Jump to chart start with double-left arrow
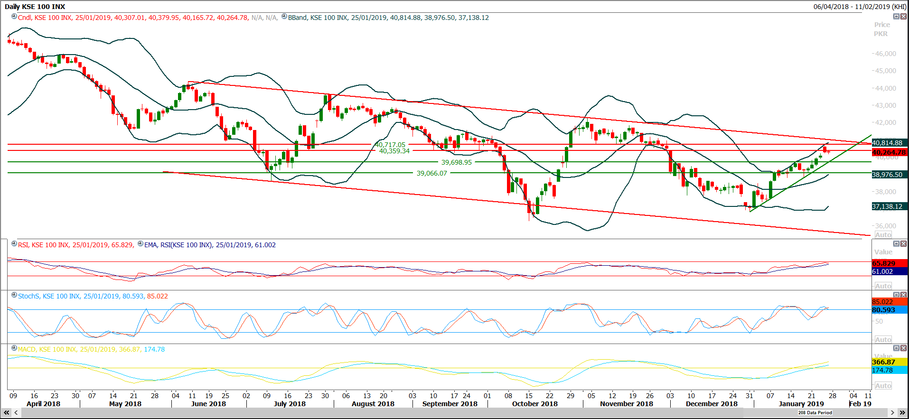The width and height of the screenshot is (909, 419). click(7, 412)
